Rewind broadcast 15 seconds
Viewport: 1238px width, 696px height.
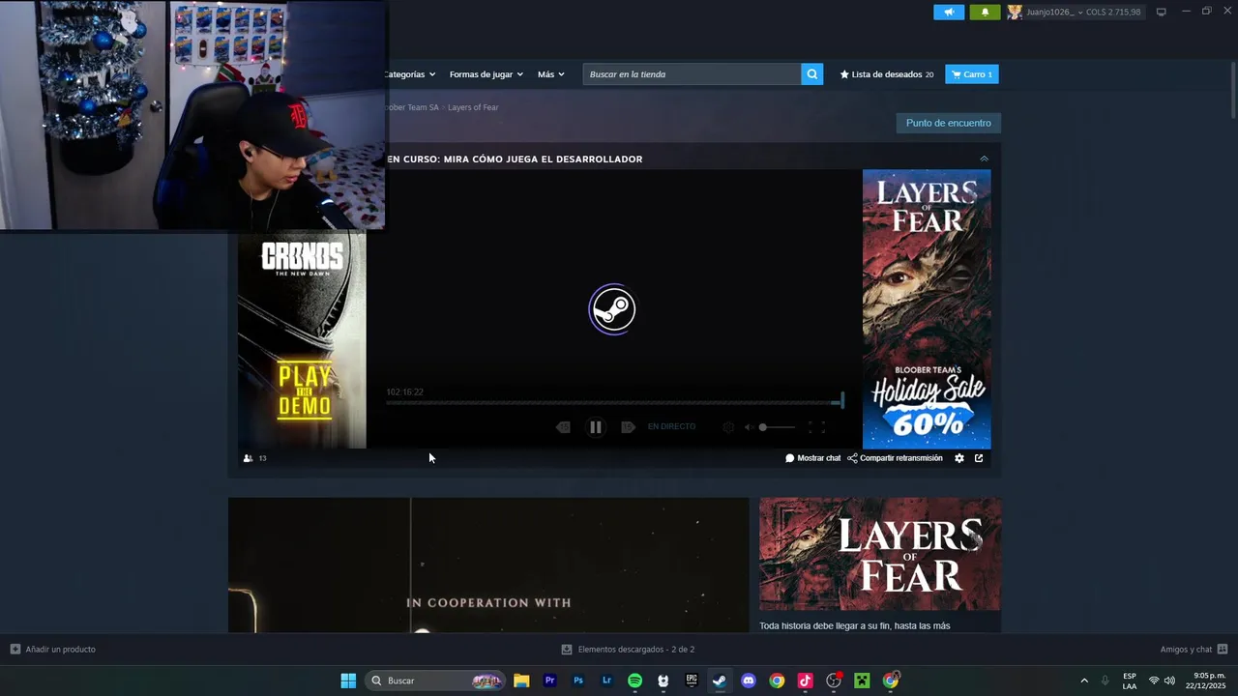pos(563,427)
